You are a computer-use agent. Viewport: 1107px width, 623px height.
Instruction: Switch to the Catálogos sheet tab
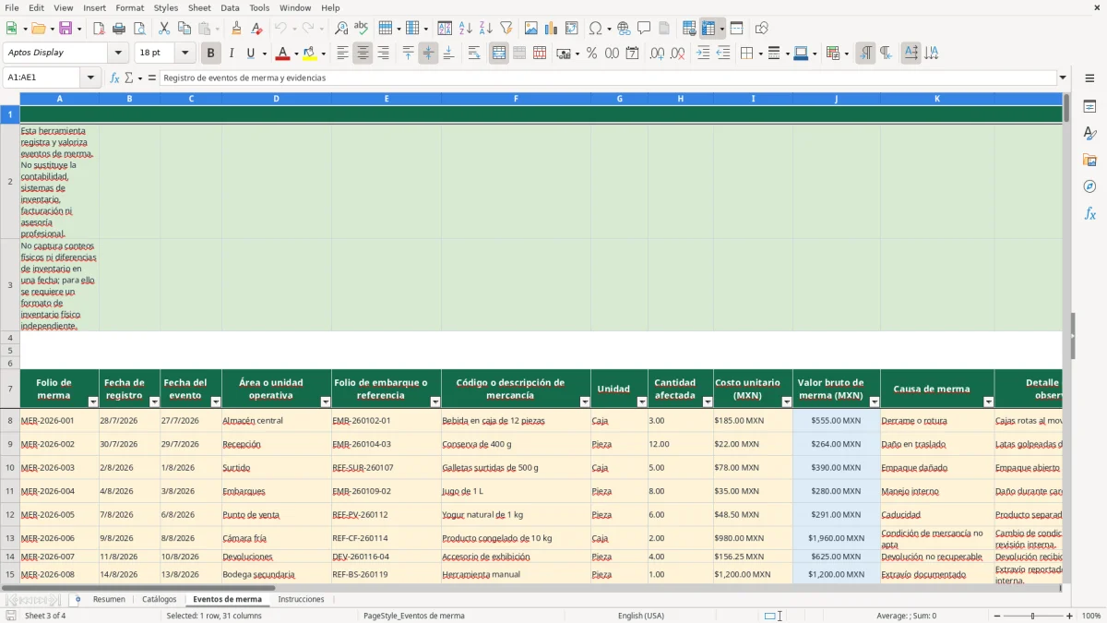[160, 600]
